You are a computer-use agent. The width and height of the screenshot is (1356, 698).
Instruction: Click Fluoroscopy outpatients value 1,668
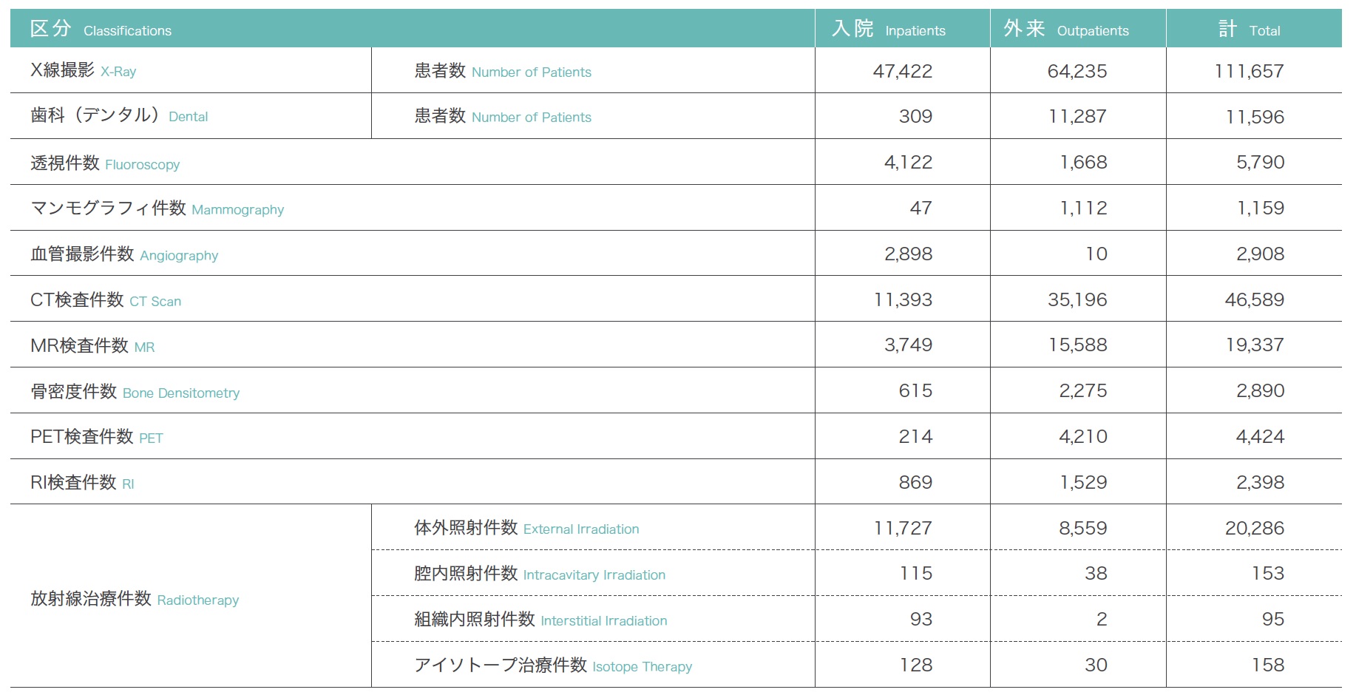(1084, 163)
